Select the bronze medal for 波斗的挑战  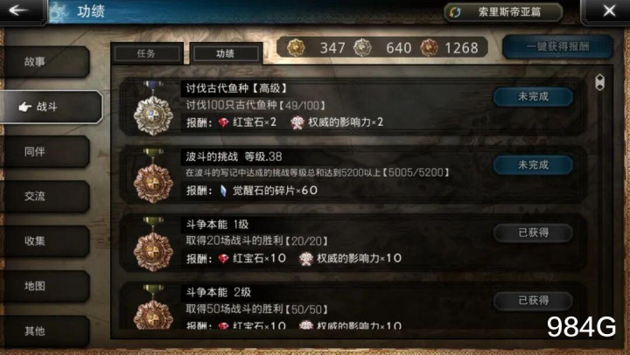pyautogui.click(x=153, y=177)
